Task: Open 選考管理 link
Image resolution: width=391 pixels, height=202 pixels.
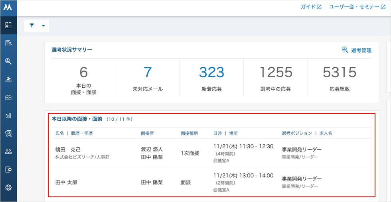Action: 361,51
